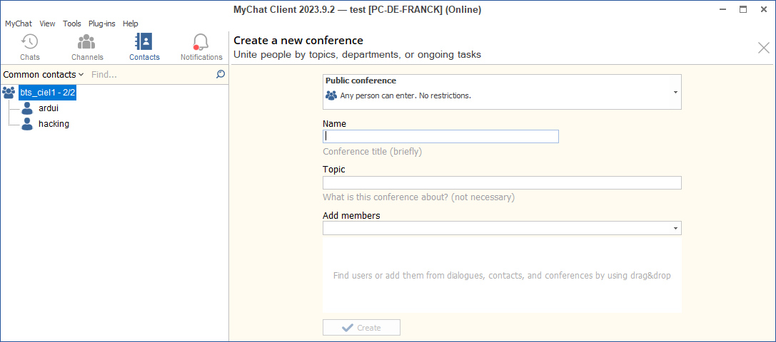
Task: Focus the conference Name field
Action: tap(440, 137)
